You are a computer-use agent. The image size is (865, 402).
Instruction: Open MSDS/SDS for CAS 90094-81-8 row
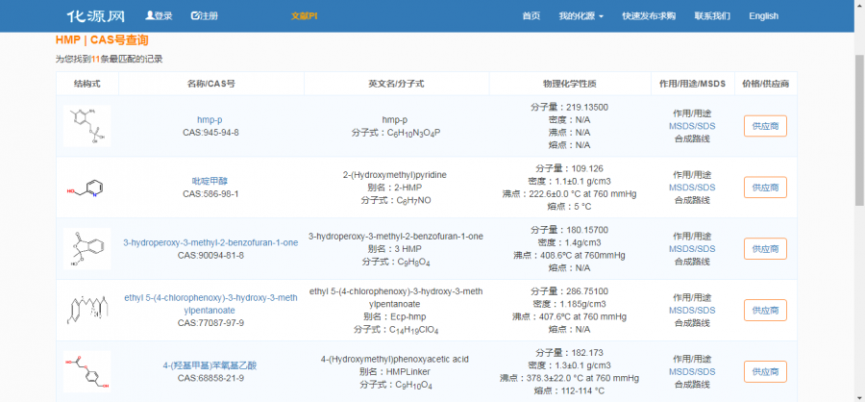coord(692,249)
